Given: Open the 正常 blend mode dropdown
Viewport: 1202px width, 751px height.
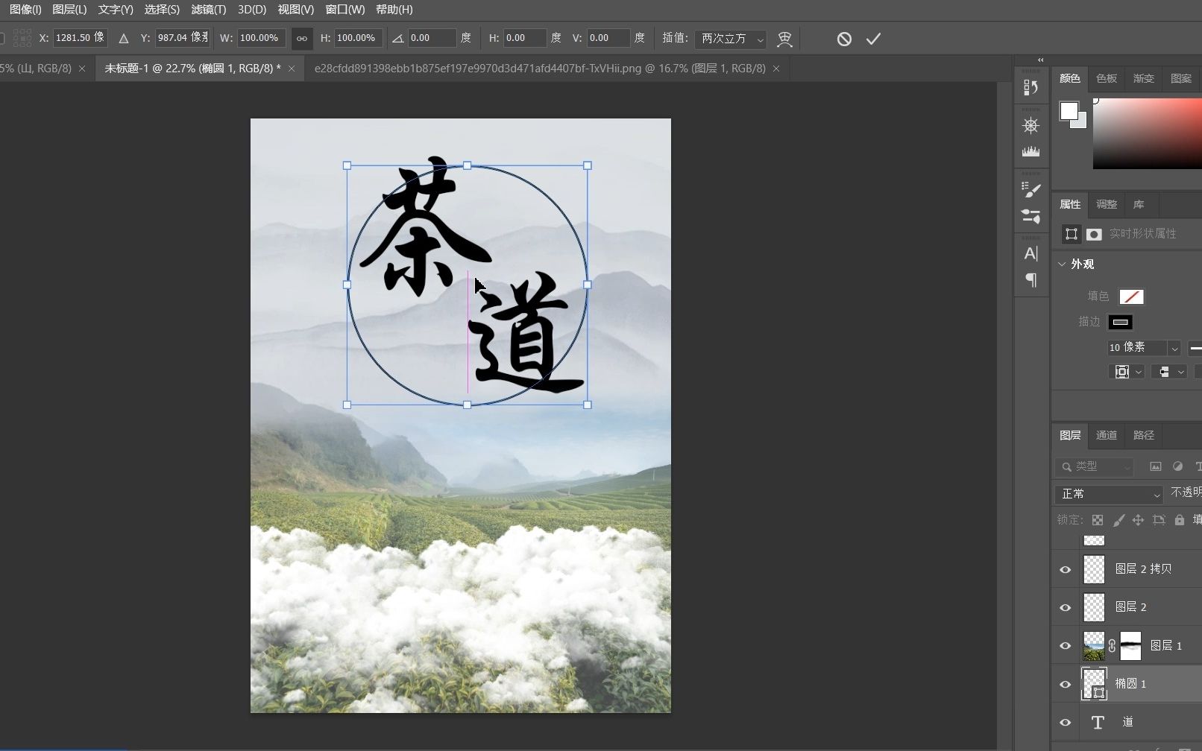Looking at the screenshot, I should coord(1108,493).
